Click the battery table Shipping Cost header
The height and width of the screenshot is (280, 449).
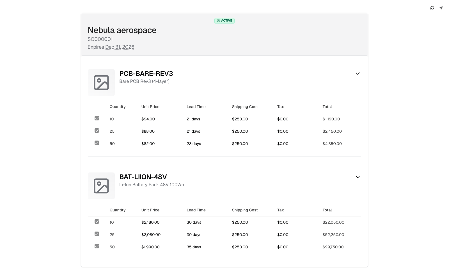click(245, 210)
